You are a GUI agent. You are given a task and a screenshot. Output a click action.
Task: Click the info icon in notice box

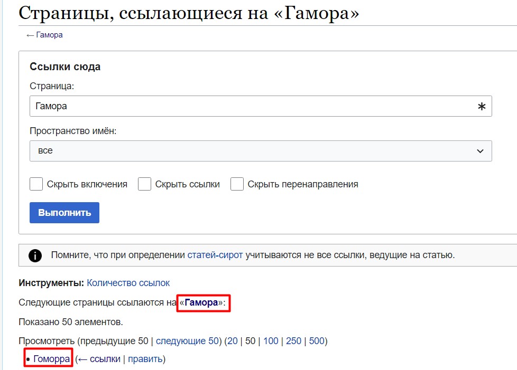[x=35, y=255]
